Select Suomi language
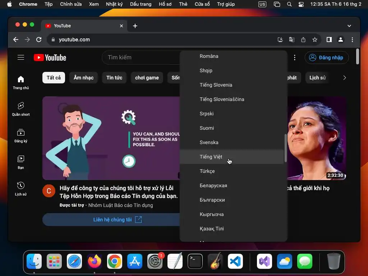The height and width of the screenshot is (276, 368). 232,128
